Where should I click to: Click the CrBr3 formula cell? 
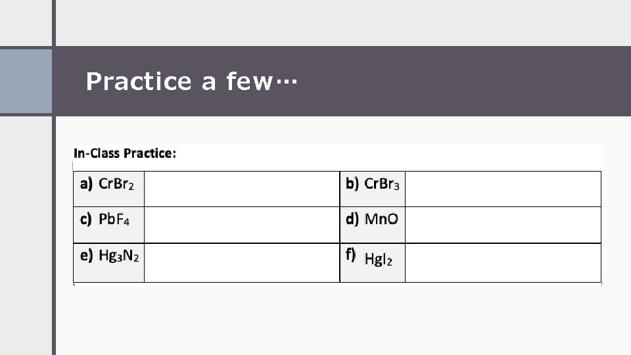pos(373,189)
